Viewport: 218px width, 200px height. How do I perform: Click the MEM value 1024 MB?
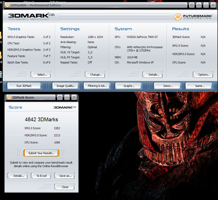(x=132, y=57)
